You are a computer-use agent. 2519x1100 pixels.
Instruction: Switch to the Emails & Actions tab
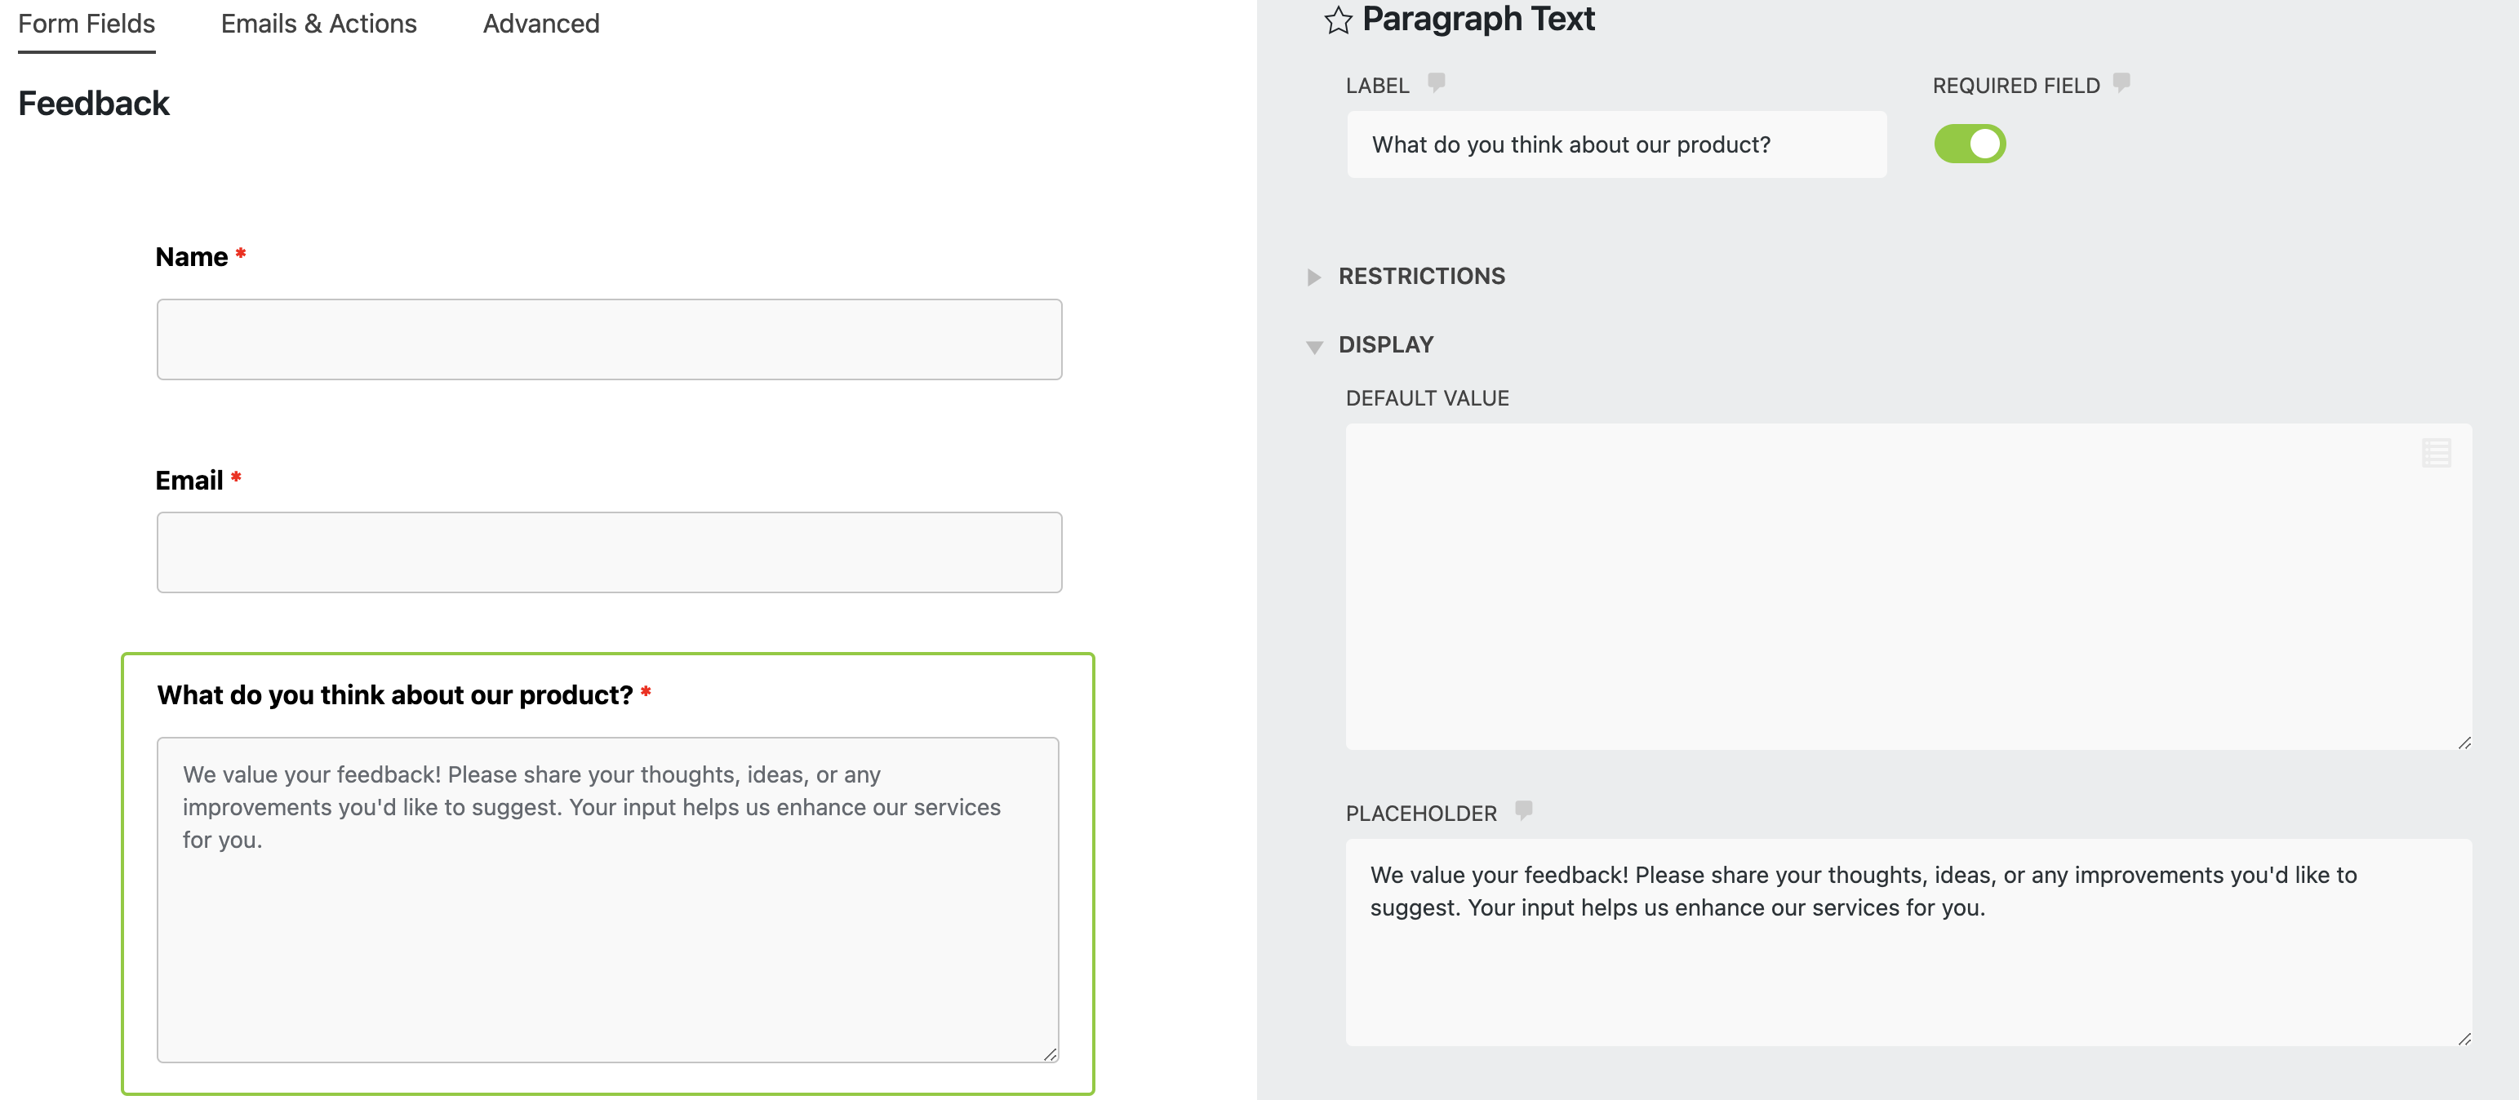tap(319, 24)
